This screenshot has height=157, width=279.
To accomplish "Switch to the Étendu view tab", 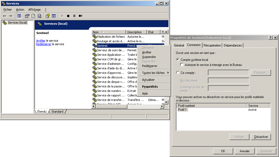I will click(42, 112).
